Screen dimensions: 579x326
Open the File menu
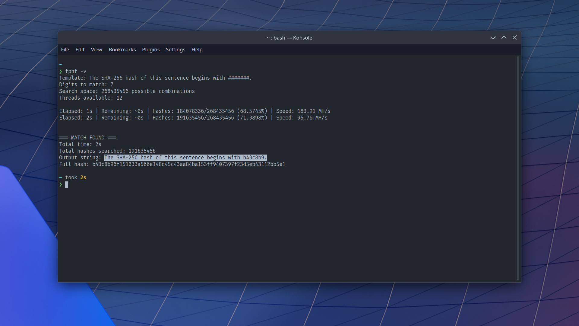[65, 50]
